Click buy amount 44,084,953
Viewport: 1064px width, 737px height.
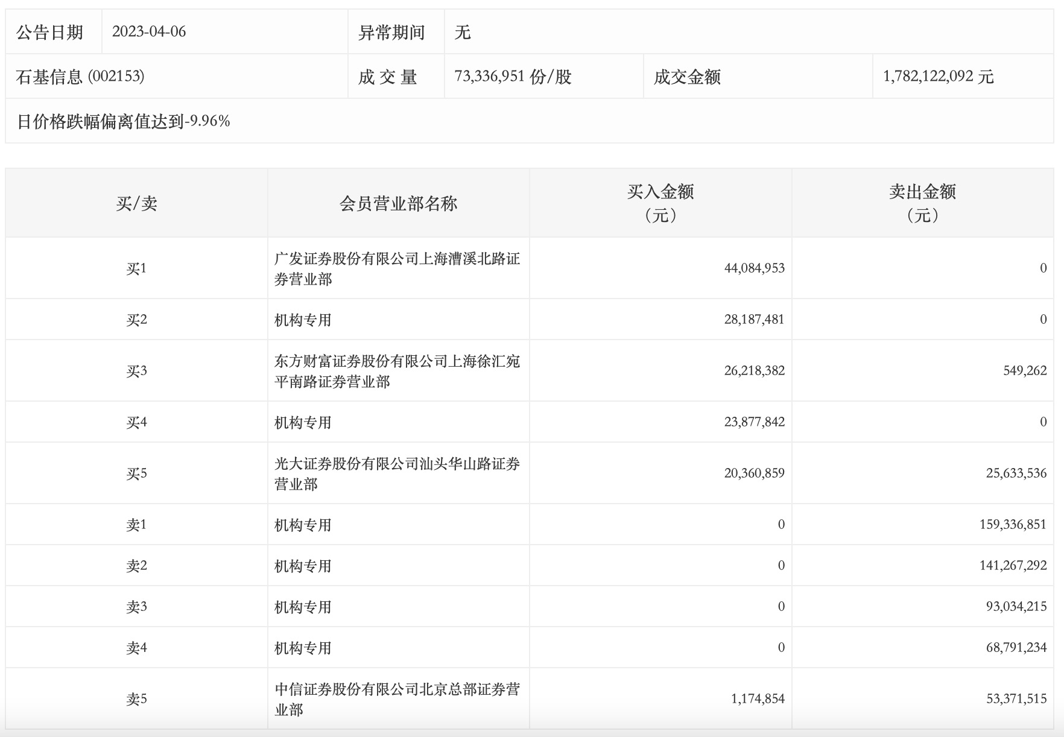(x=755, y=268)
